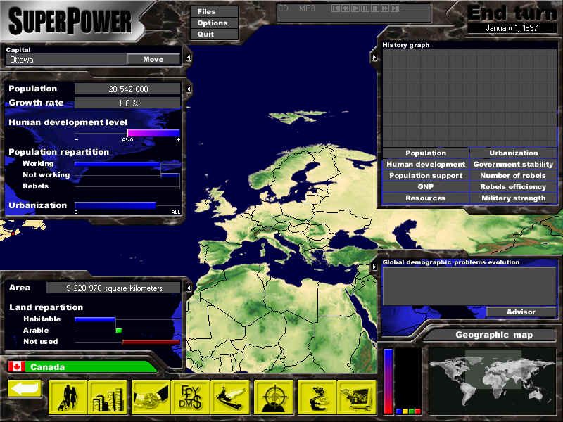This screenshot has width=563, height=422.
Task: Show GNP in history graph
Action: pos(425,187)
